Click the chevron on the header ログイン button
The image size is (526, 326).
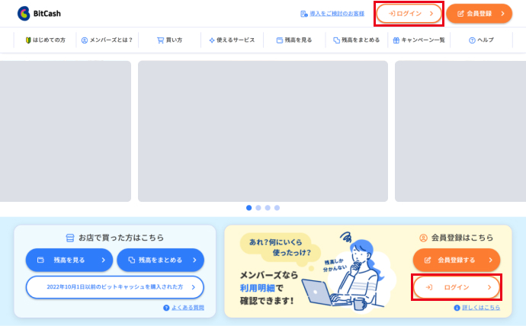pos(431,14)
